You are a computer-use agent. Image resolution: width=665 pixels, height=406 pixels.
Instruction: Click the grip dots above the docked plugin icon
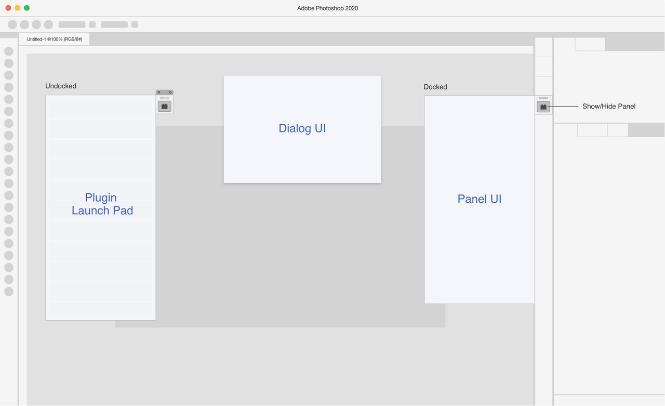tap(543, 99)
